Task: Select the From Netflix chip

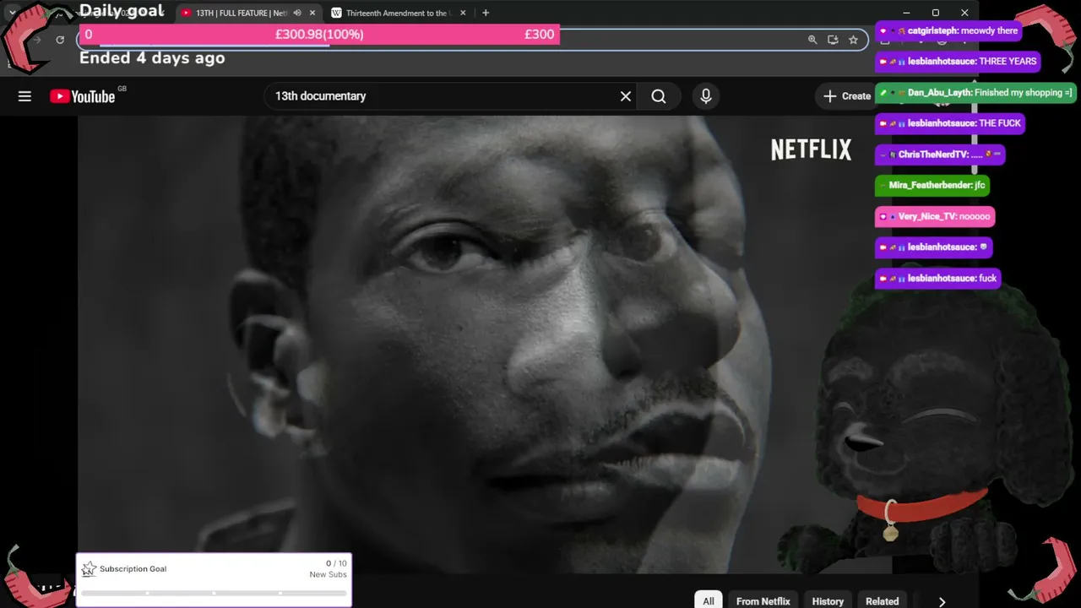Action: (763, 601)
